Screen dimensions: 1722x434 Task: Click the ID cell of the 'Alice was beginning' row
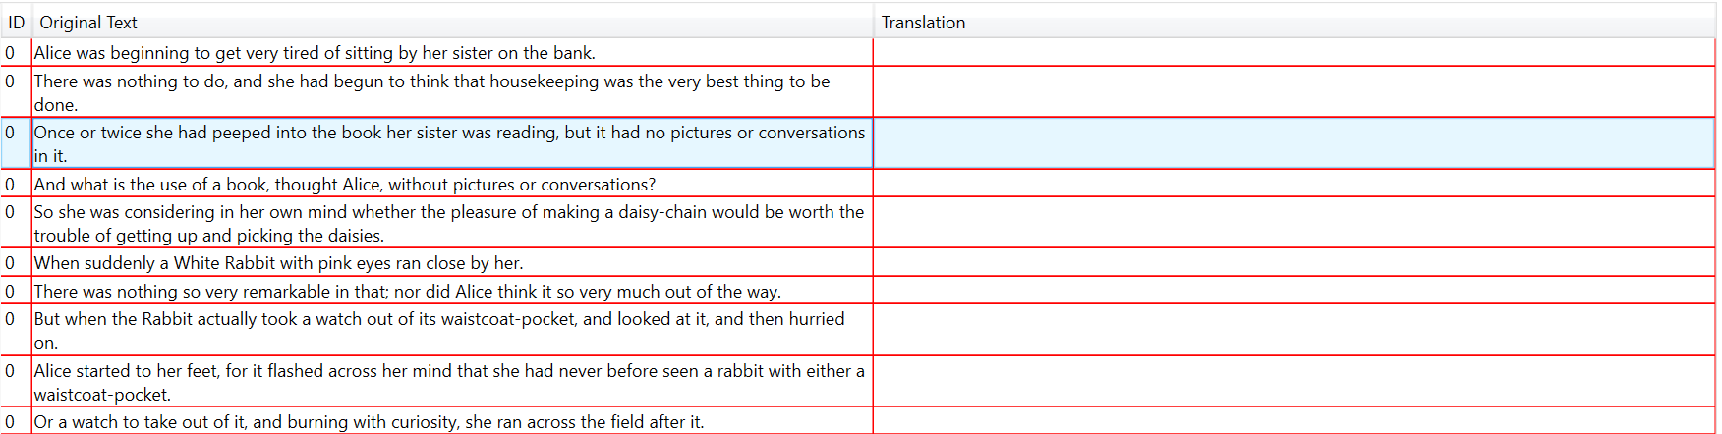(11, 53)
